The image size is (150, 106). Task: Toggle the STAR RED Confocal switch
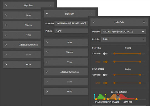point(105,54)
